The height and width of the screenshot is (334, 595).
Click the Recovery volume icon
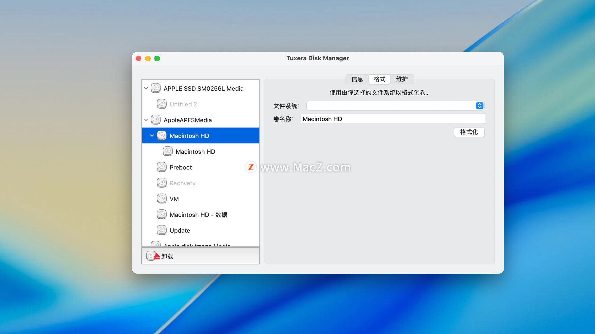tap(162, 183)
